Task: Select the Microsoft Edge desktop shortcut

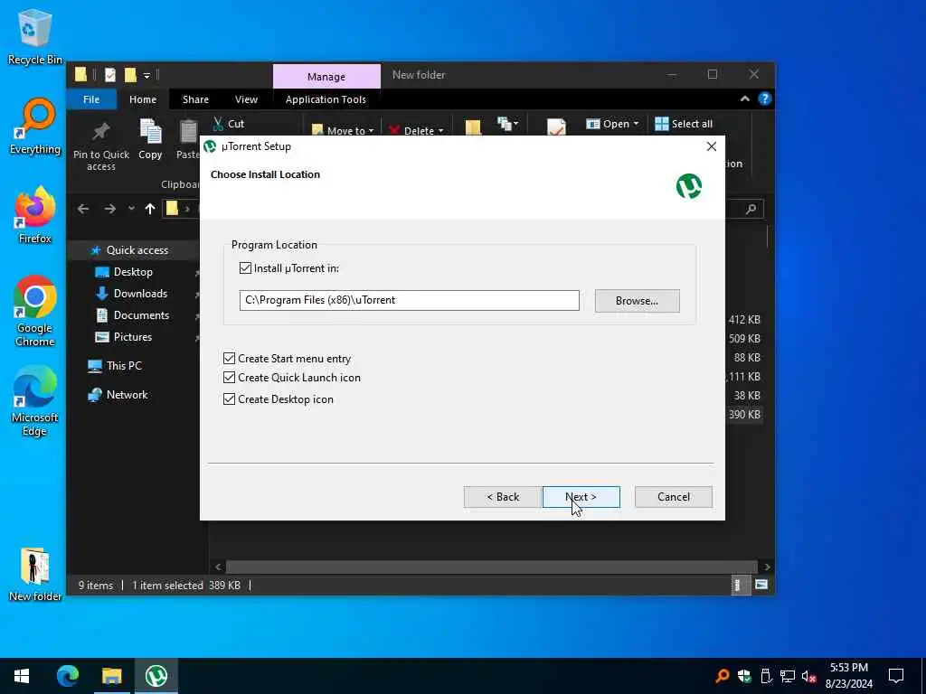Action: click(x=35, y=401)
